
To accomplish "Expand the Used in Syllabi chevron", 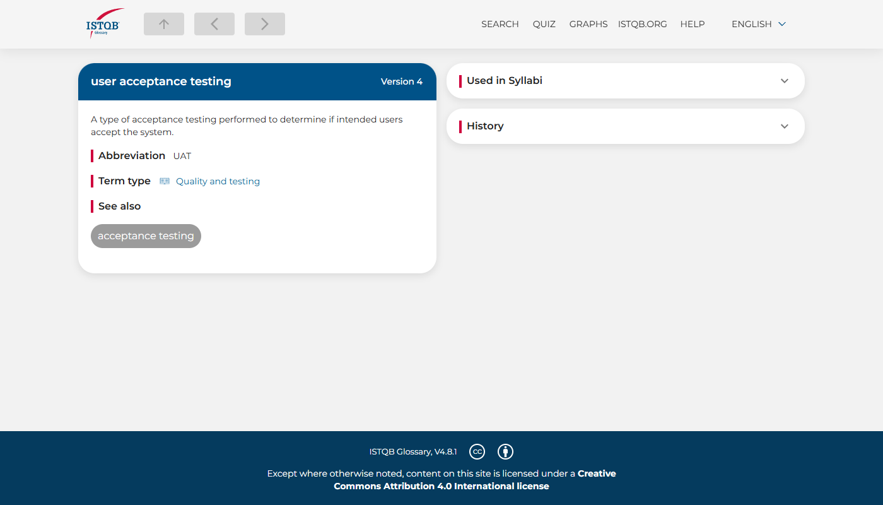I will point(785,81).
